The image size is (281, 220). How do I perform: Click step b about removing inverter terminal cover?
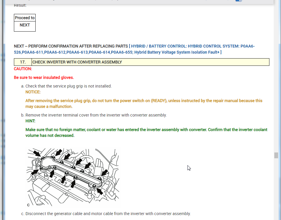pyautogui.click(x=96, y=115)
